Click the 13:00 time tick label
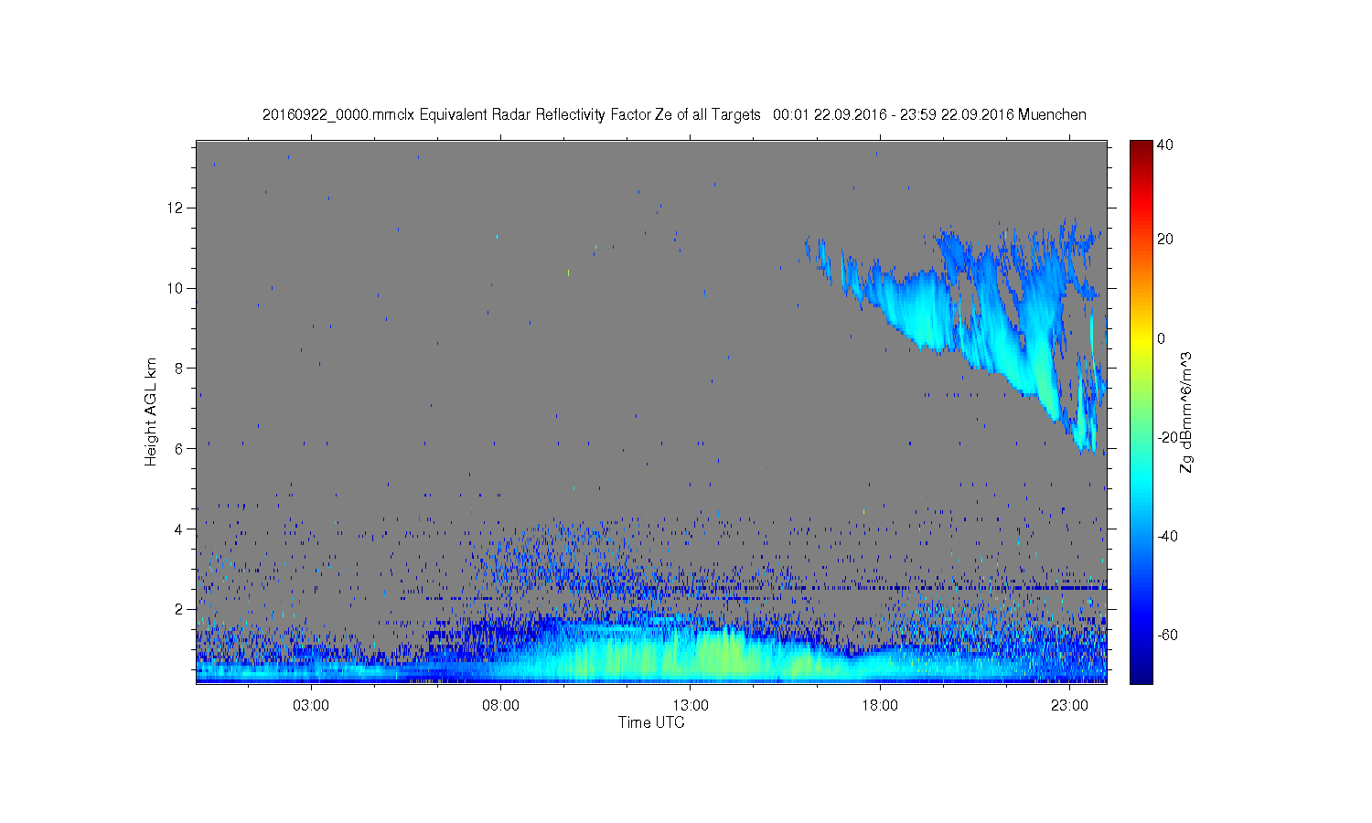 (691, 705)
